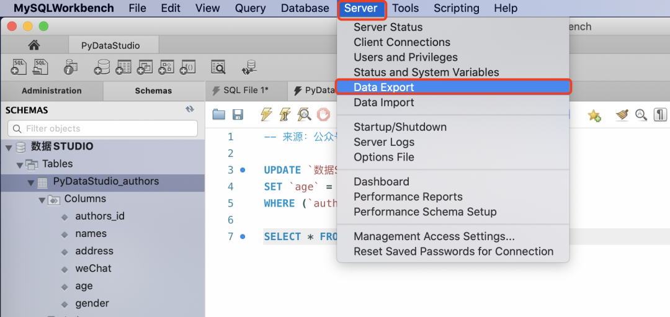
Task: Collapse the Tables node
Action: click(20, 164)
